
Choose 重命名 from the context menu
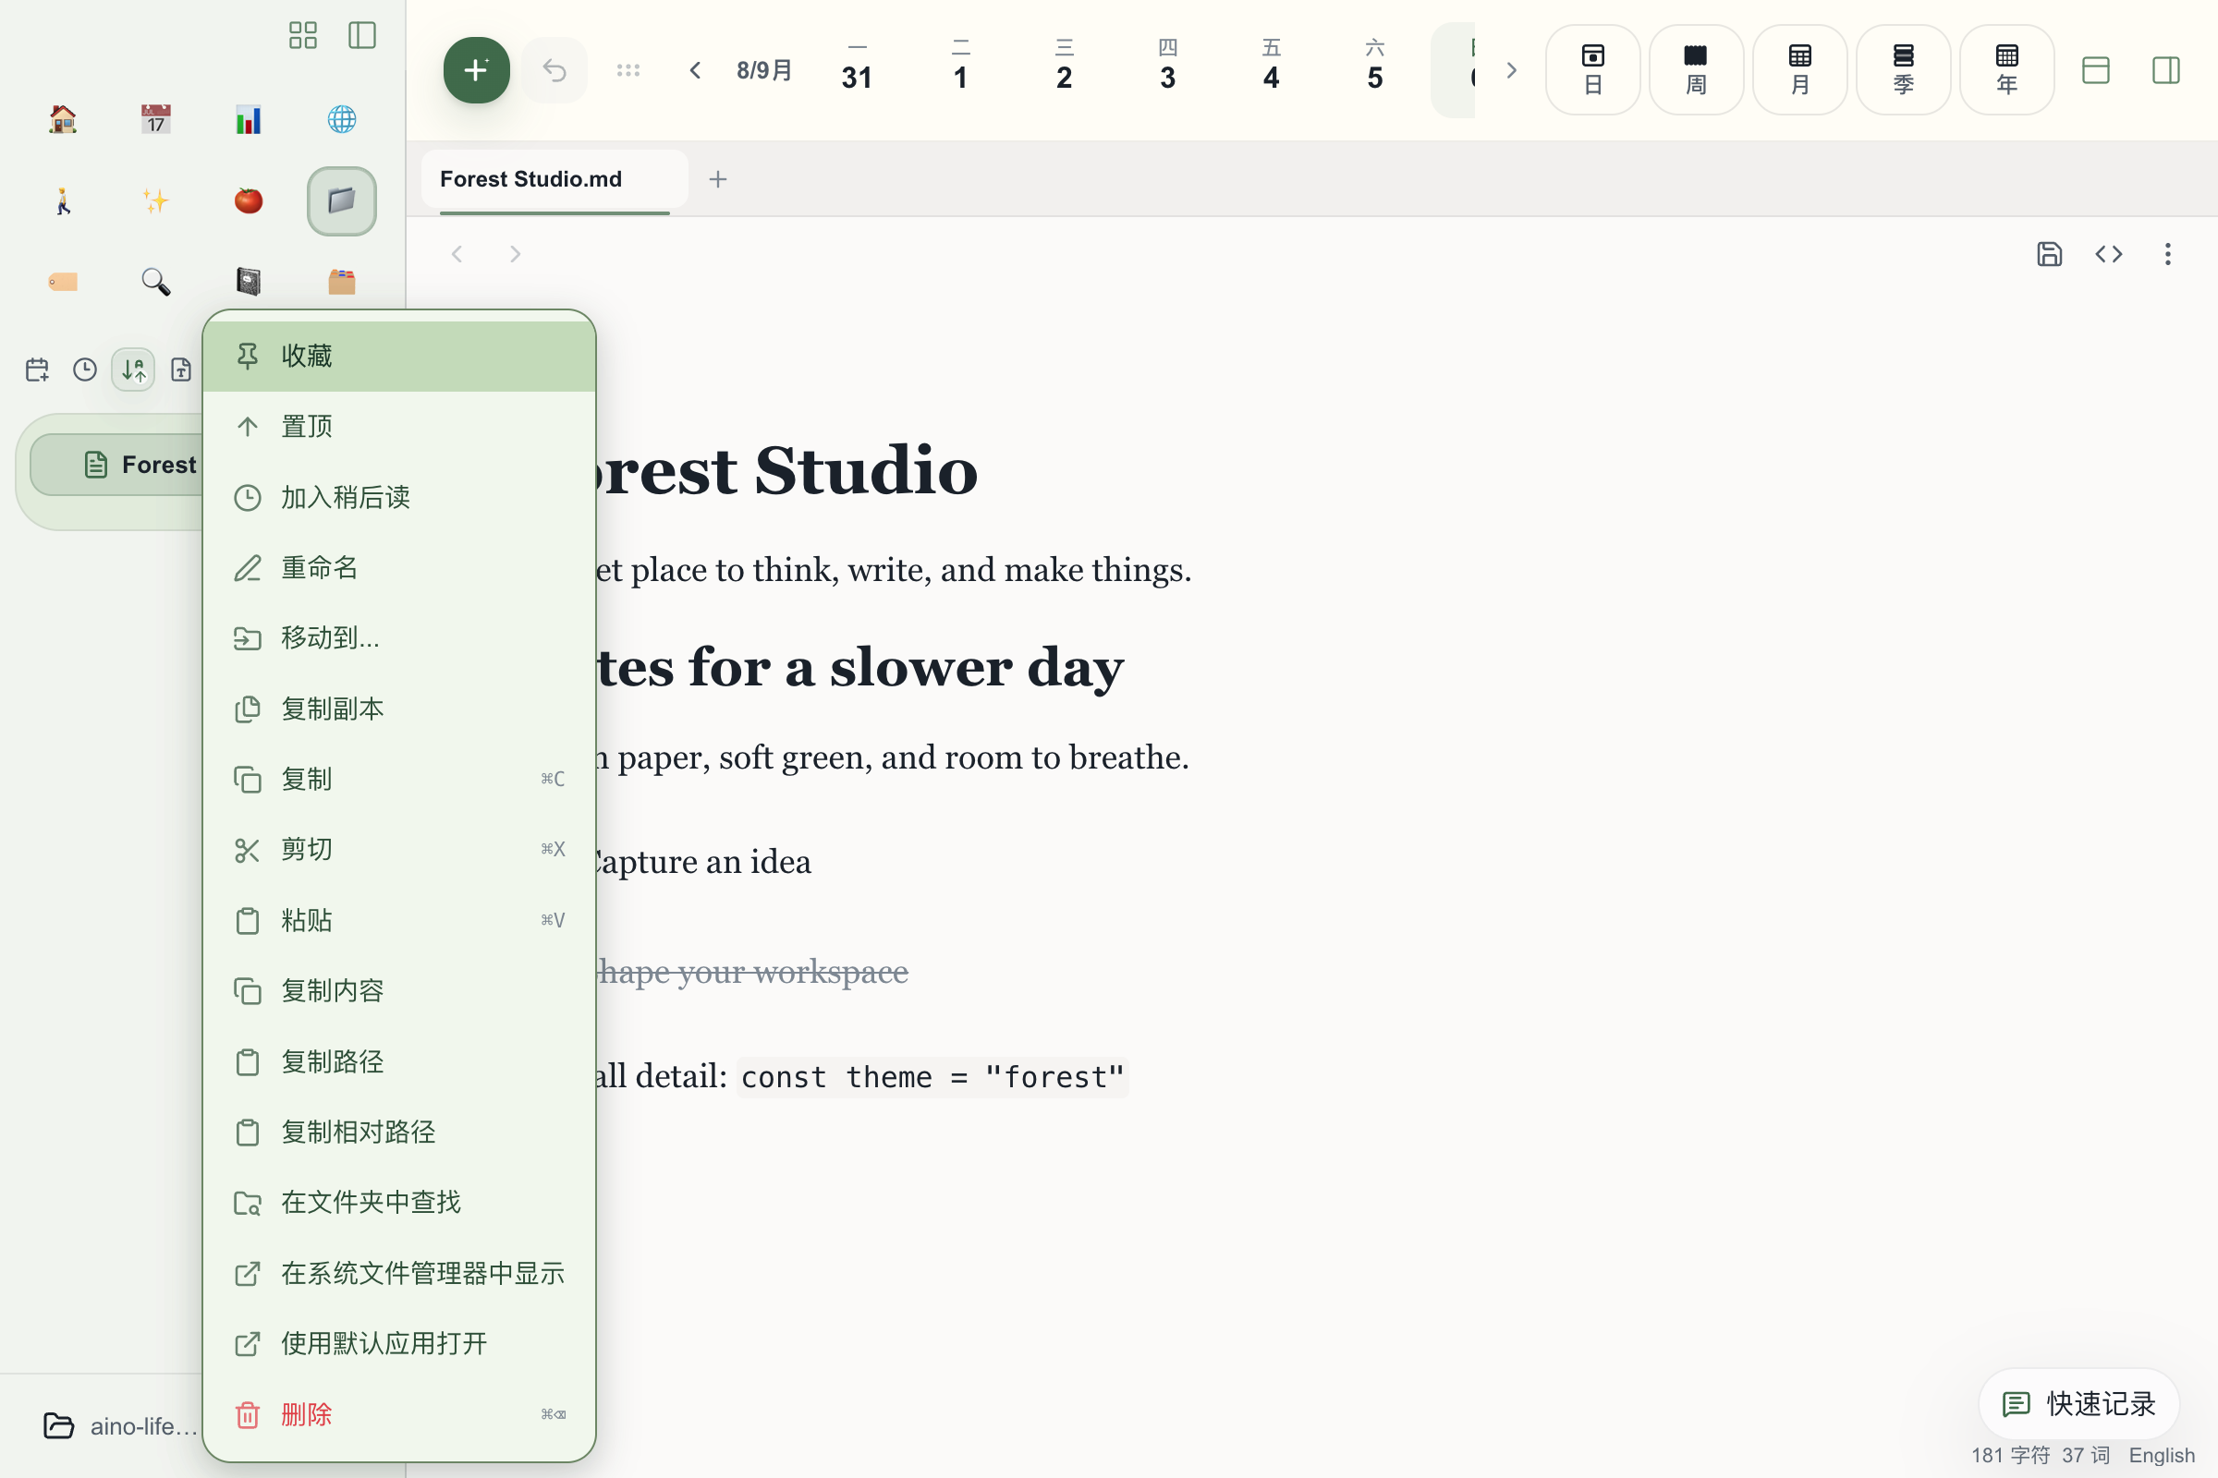[399, 567]
